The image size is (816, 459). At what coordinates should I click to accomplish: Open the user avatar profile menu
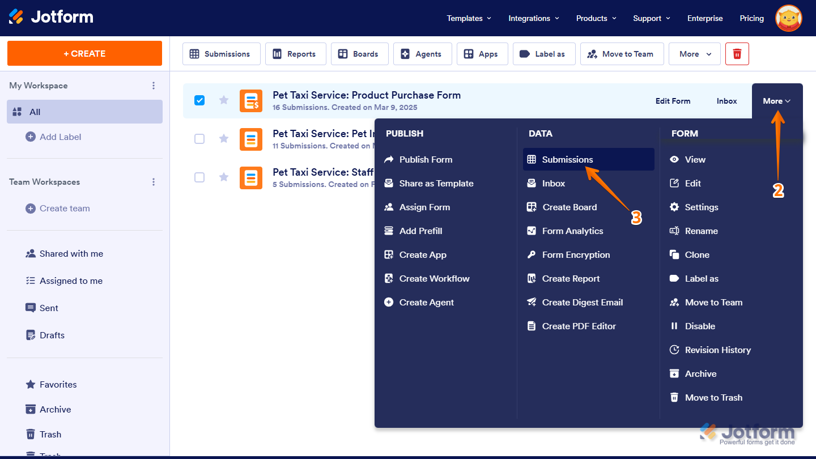789,18
